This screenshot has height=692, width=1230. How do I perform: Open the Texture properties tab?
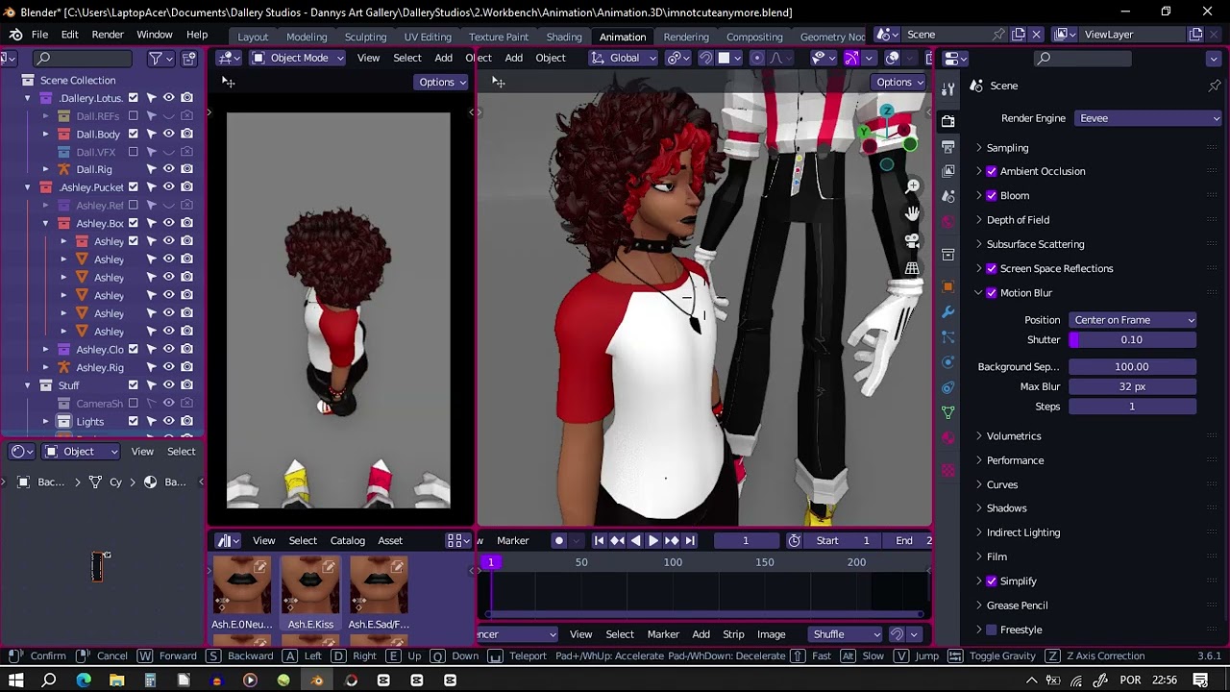coord(948,470)
